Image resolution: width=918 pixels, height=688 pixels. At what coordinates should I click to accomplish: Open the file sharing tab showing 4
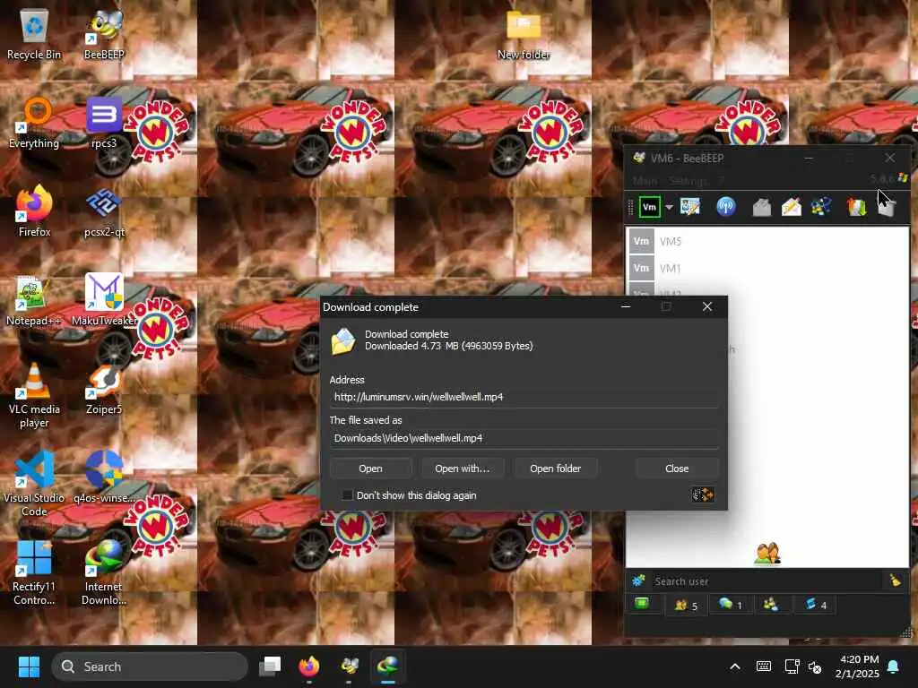(815, 605)
